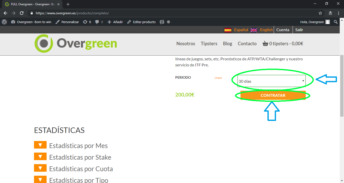Click the 200,00€ price text
The image size is (344, 183).
coord(185,95)
